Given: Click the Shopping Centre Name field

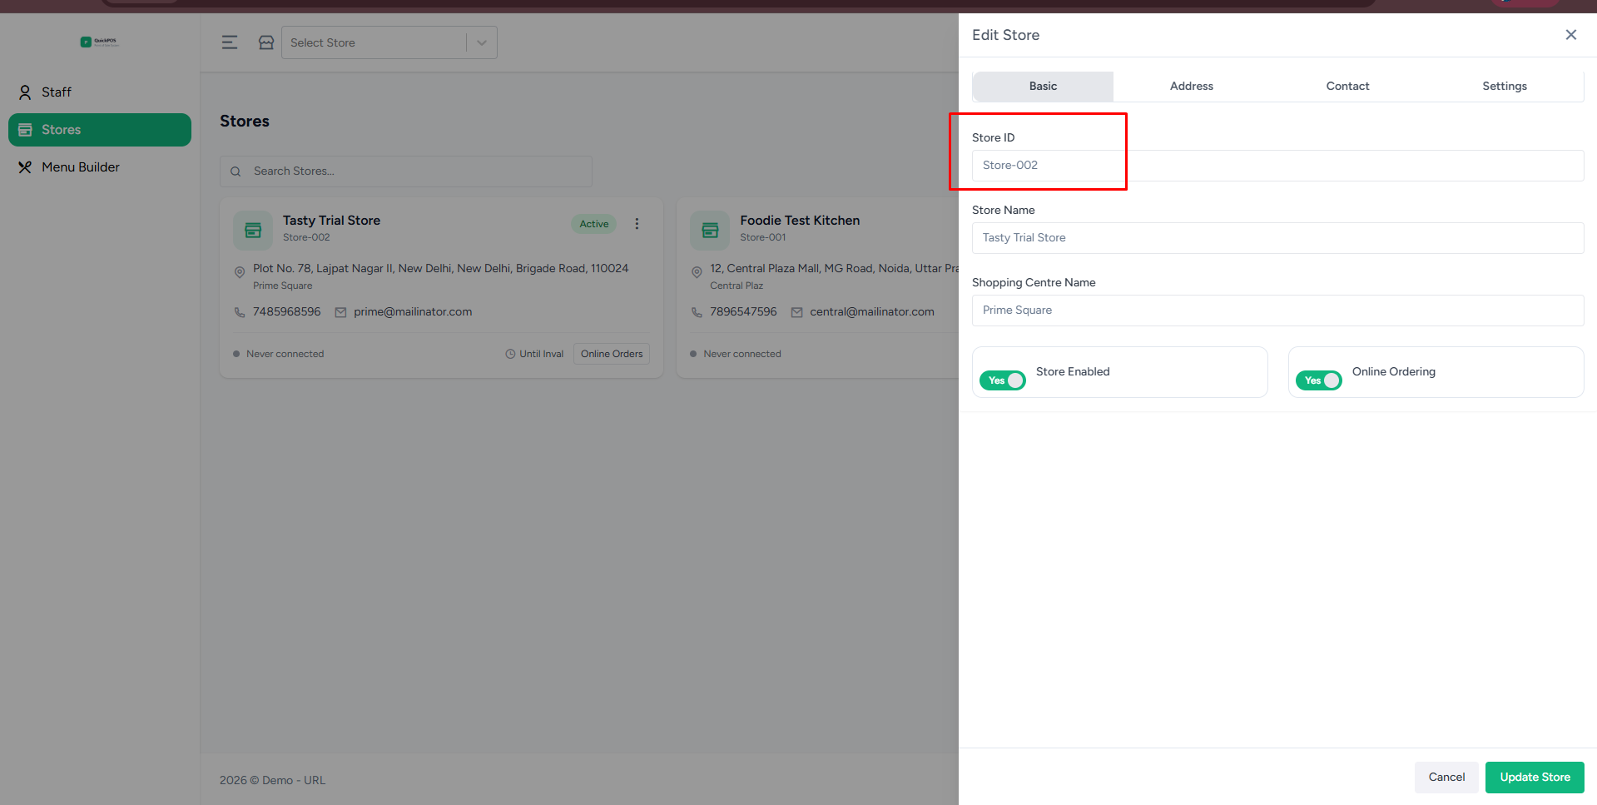Looking at the screenshot, I should (1277, 311).
